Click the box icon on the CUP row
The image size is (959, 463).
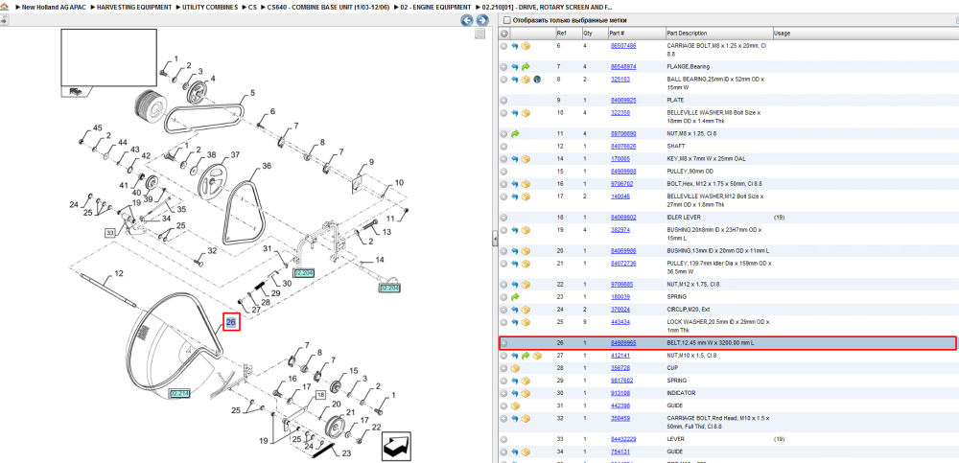pyautogui.click(x=515, y=368)
